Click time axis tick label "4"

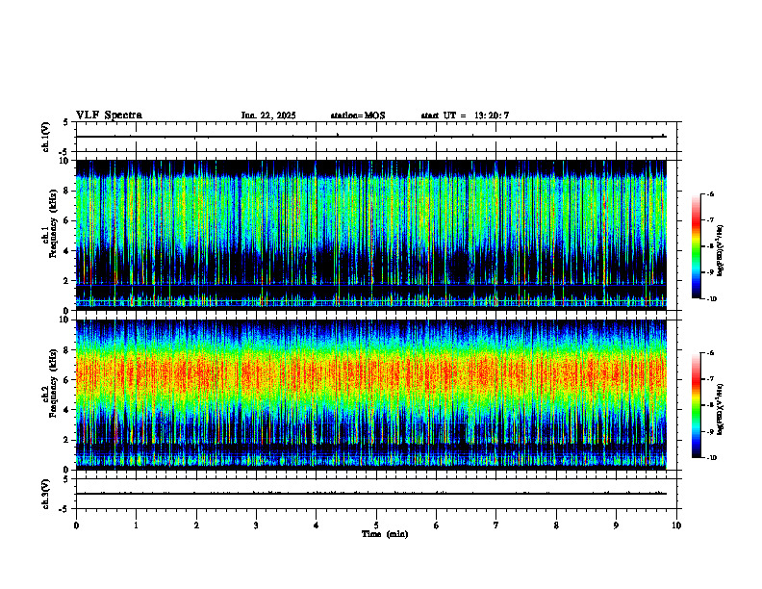point(316,525)
